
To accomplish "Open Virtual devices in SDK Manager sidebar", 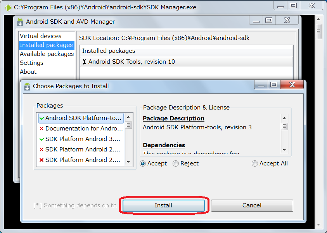I will click(40, 36).
